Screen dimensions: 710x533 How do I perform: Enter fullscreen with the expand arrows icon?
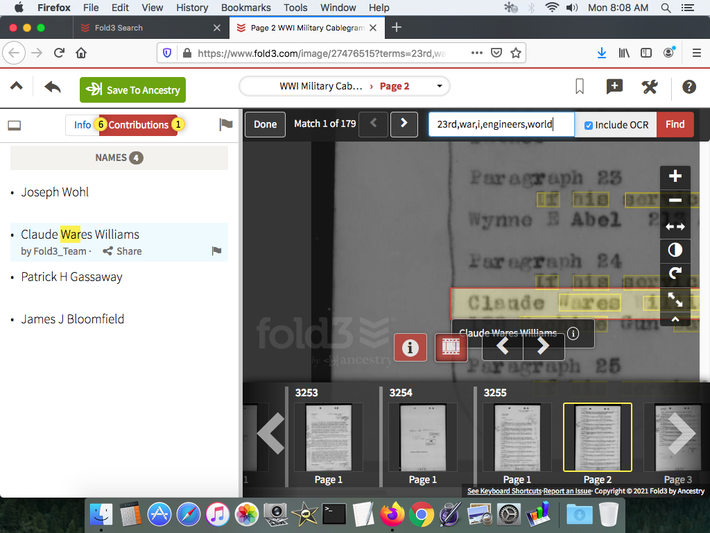pyautogui.click(x=675, y=299)
